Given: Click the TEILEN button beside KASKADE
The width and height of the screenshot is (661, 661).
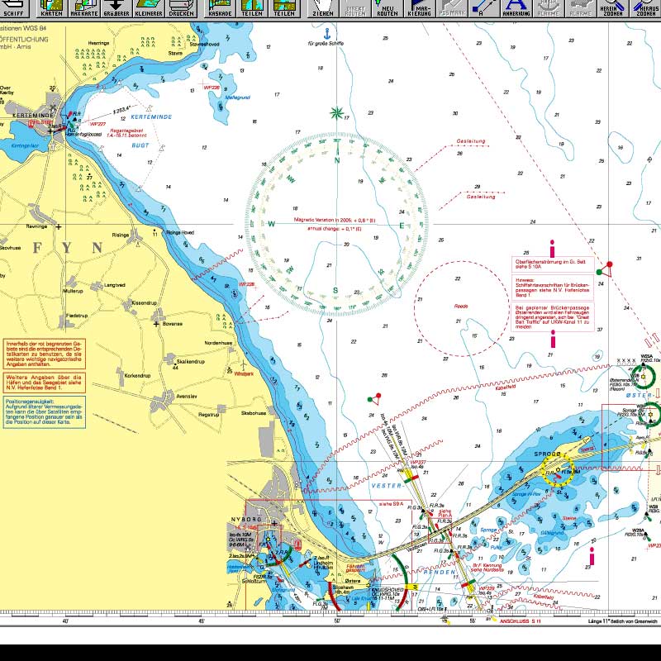Looking at the screenshot, I should pos(253,9).
